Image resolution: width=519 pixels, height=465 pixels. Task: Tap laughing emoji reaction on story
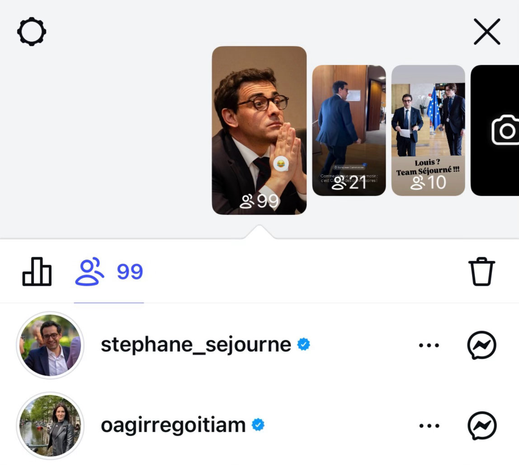[281, 163]
